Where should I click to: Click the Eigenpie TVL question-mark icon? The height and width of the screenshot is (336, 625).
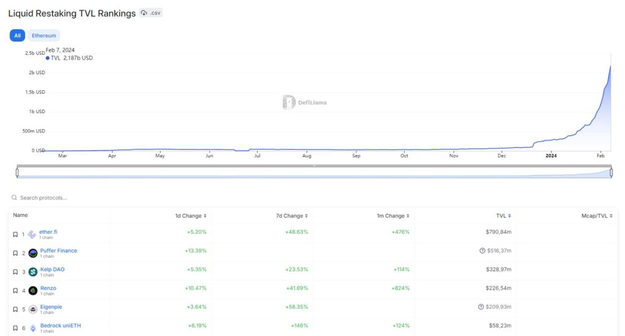(x=481, y=307)
